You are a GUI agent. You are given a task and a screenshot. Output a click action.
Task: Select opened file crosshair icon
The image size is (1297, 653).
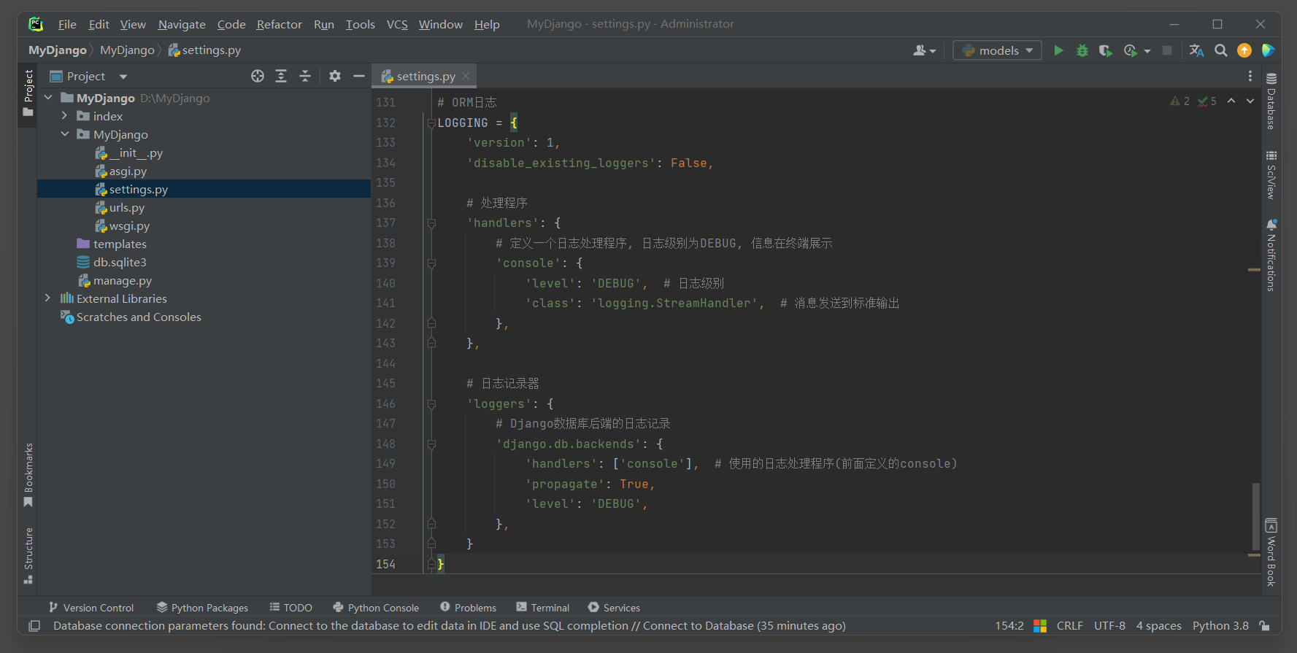(258, 76)
